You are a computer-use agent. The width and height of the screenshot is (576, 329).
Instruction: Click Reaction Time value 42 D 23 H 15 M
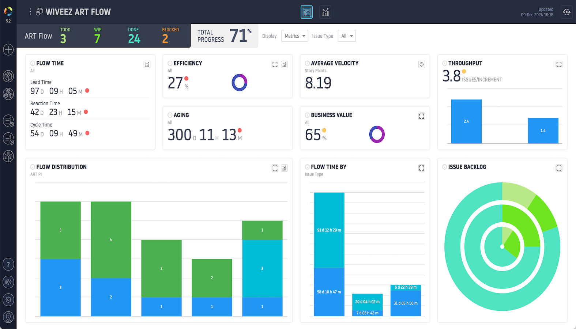[56, 112]
